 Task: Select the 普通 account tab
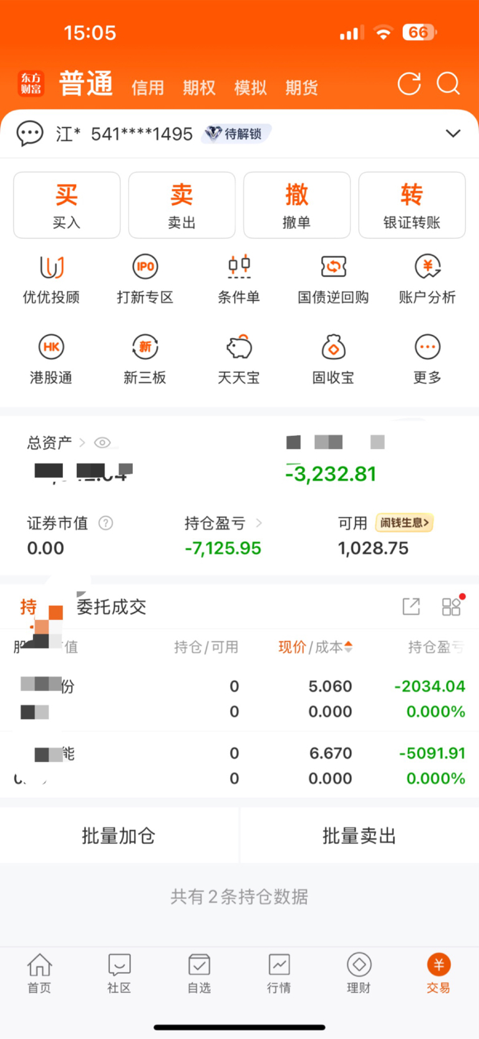click(x=86, y=84)
